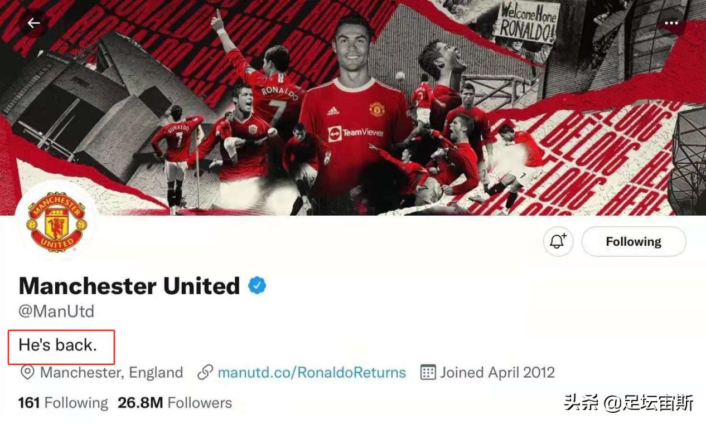The image size is (706, 424).
Task: Go back using the arrow icon
Action: 33,23
